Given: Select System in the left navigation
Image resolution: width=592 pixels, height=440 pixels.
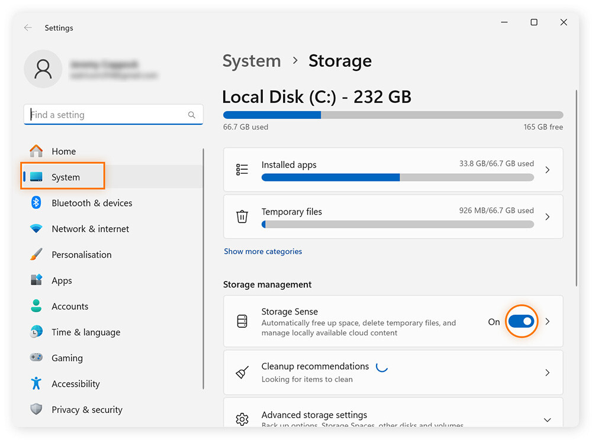Looking at the screenshot, I should pyautogui.click(x=67, y=176).
